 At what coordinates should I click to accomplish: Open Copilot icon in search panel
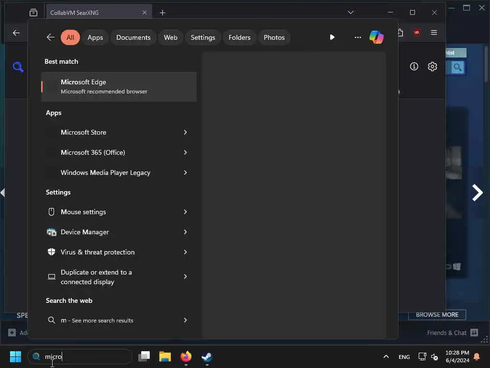pyautogui.click(x=376, y=37)
